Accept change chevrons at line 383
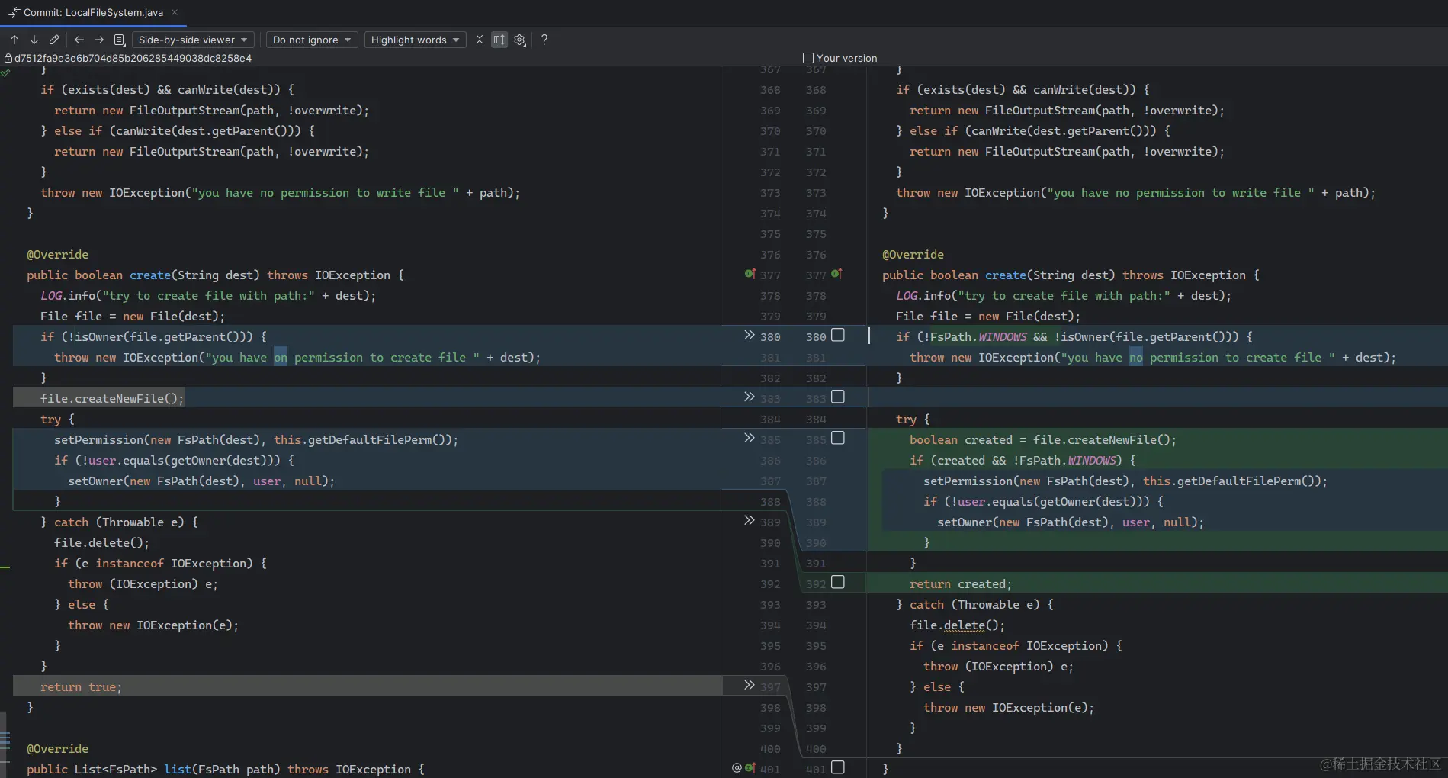The height and width of the screenshot is (778, 1448). click(750, 397)
